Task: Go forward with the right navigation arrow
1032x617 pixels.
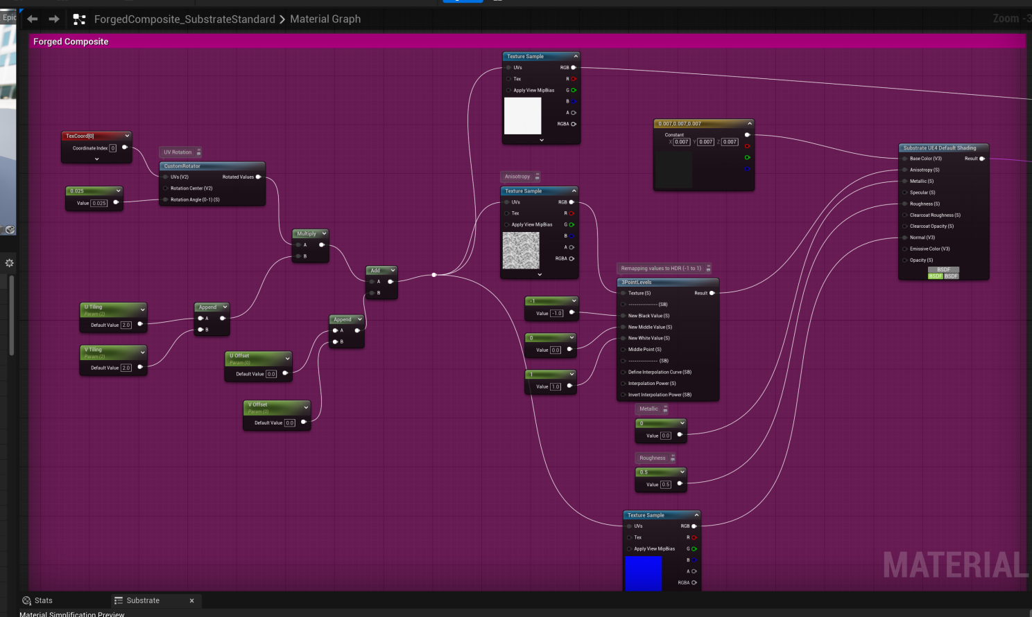Action: (x=54, y=19)
